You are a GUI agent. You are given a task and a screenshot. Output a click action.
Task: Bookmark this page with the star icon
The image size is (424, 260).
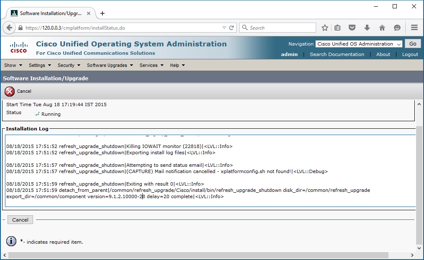(325, 28)
